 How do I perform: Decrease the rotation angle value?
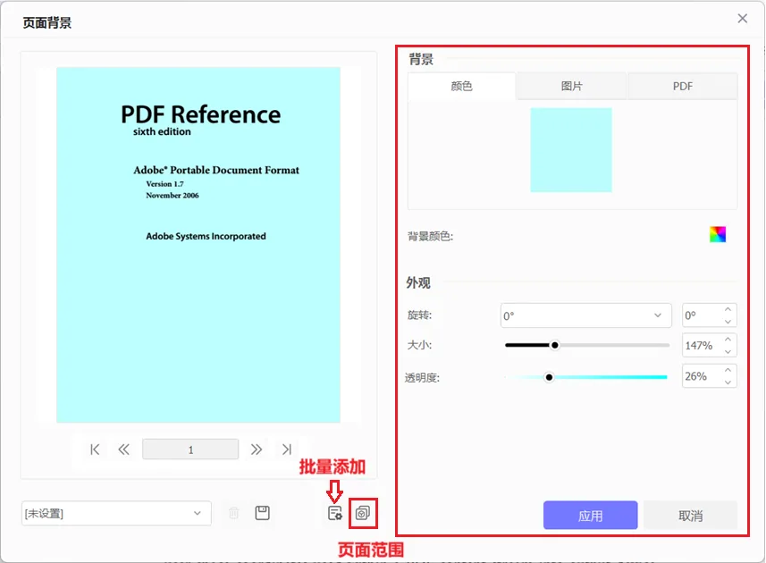tap(728, 322)
